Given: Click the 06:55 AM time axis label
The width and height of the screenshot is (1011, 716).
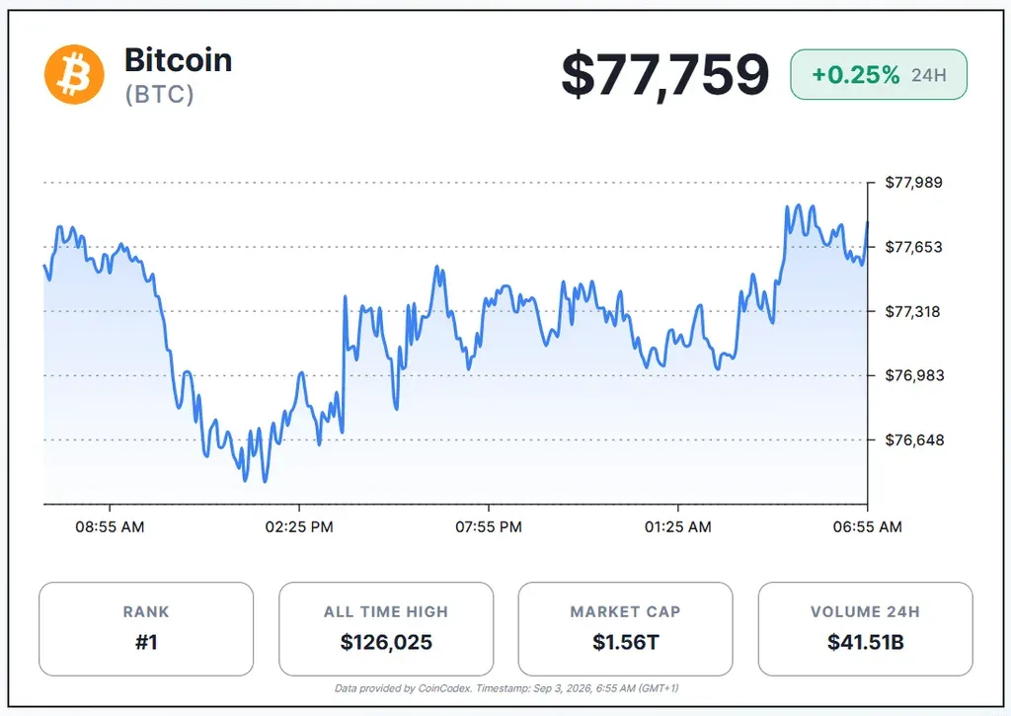Looking at the screenshot, I should tap(867, 527).
